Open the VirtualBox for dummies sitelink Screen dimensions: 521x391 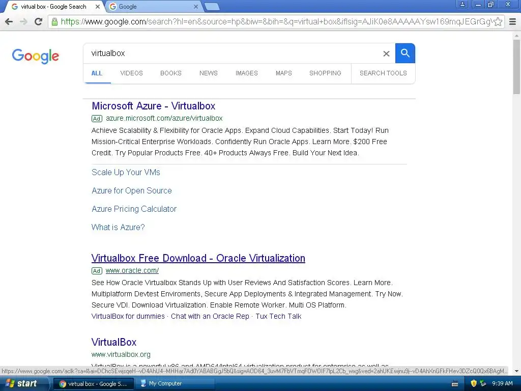pos(128,316)
